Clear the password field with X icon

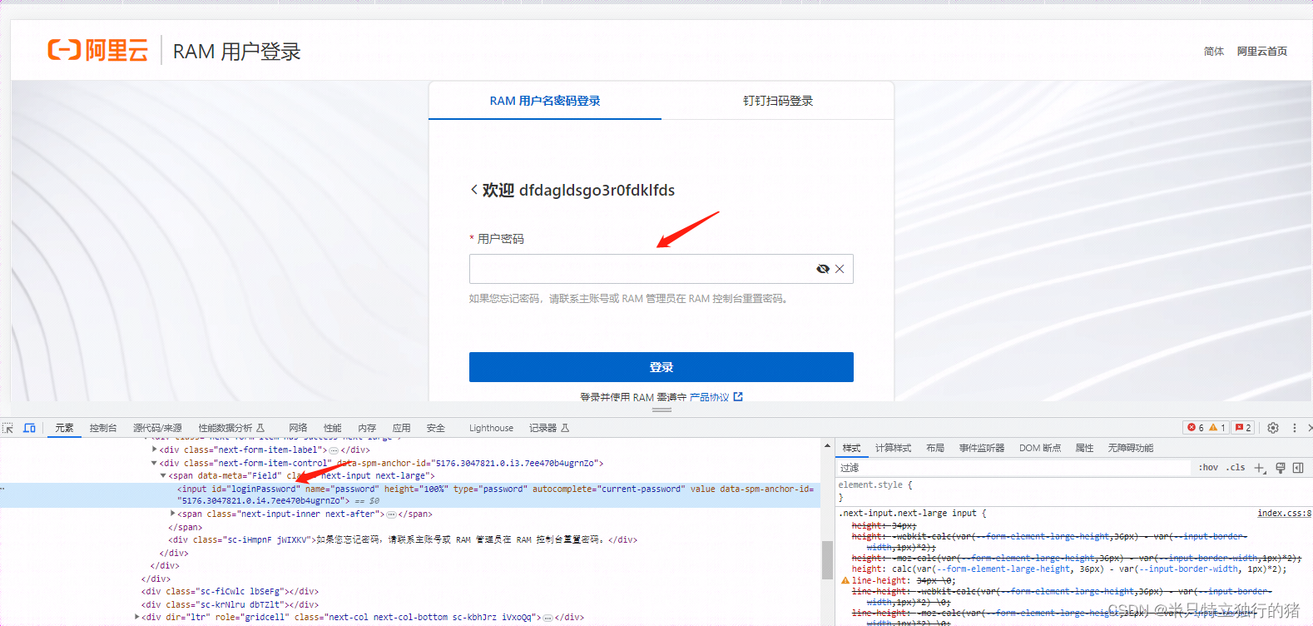pos(840,269)
